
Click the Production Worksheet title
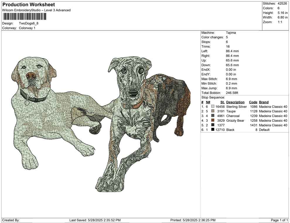click(29, 5)
